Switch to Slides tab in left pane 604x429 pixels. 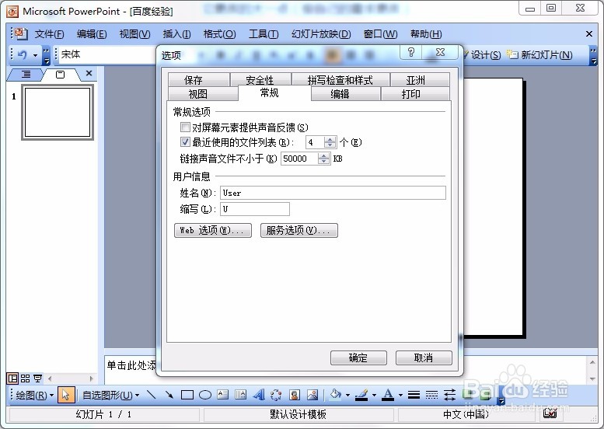tap(61, 75)
